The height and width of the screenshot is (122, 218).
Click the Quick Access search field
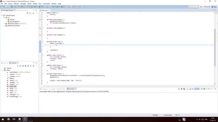(x=193, y=7)
